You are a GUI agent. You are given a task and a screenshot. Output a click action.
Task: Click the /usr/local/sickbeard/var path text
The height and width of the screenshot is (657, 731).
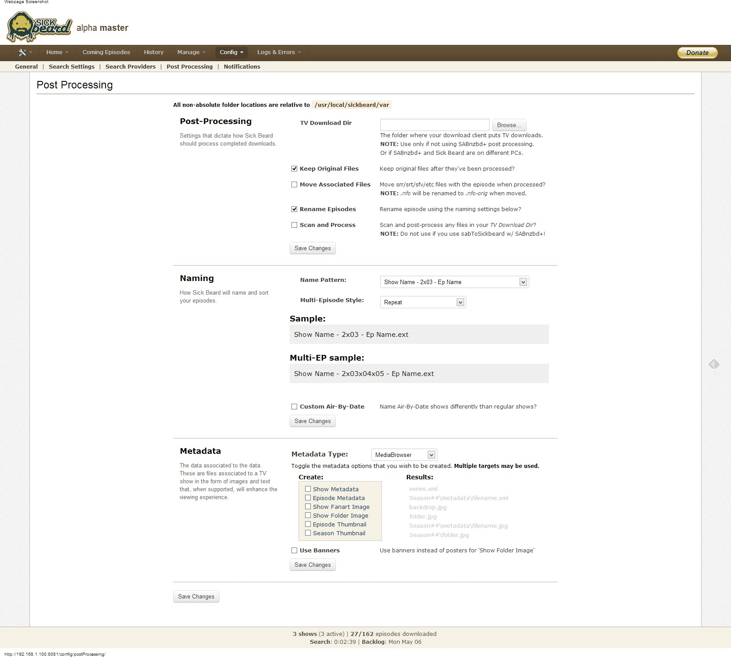(352, 105)
